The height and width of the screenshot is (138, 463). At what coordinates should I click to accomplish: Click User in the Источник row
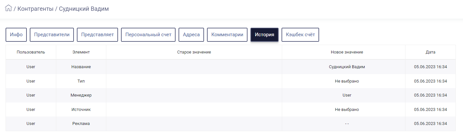[x=31, y=110]
